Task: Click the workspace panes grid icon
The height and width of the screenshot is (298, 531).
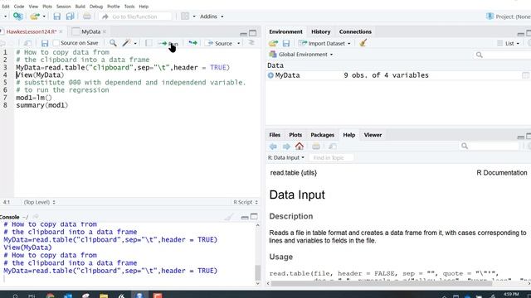Action: pyautogui.click(x=185, y=17)
